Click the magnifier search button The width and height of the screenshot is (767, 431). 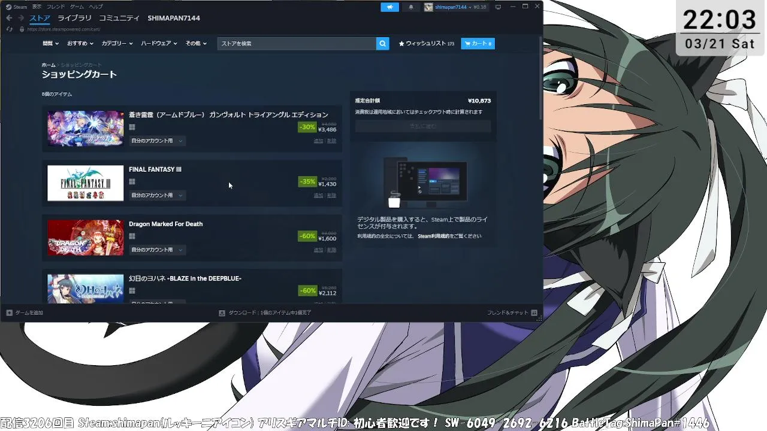coord(382,44)
